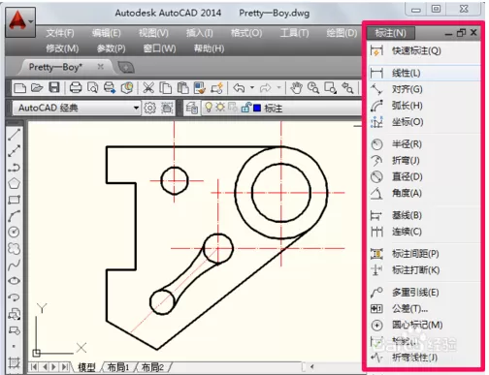Screen dimensions: 489x375
Task: Choose 线性(L) linear dimension
Action: pos(424,73)
